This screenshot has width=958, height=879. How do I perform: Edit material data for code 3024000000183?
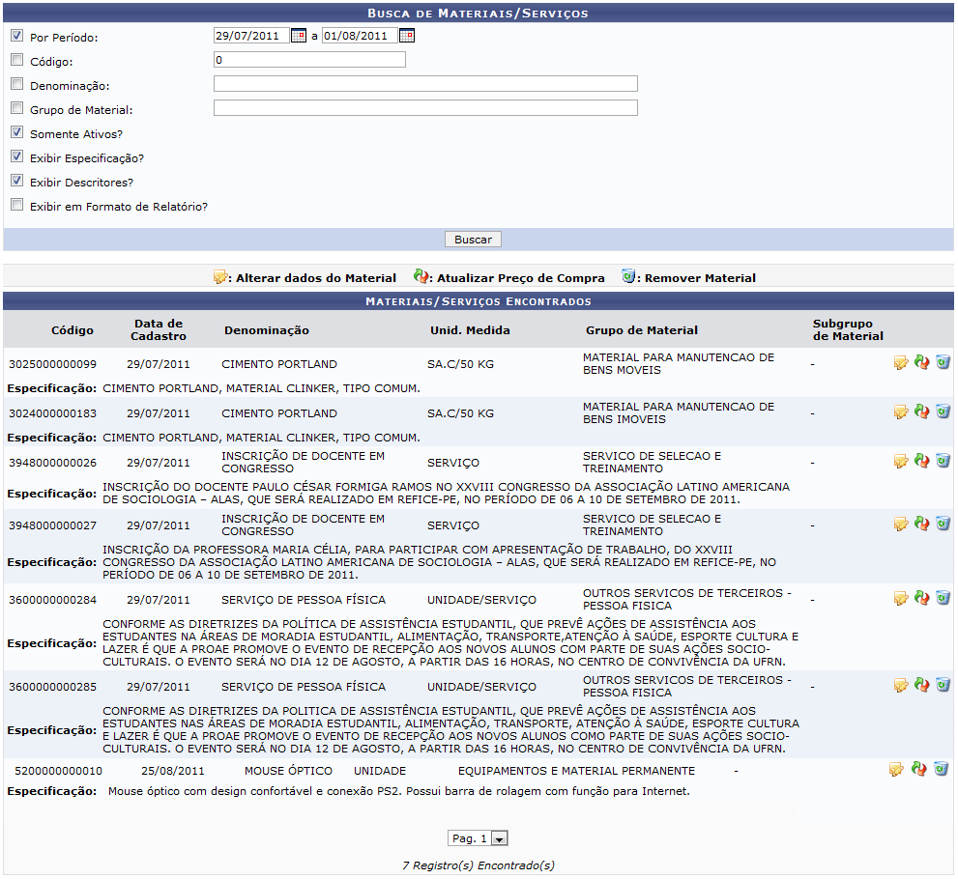coord(901,412)
